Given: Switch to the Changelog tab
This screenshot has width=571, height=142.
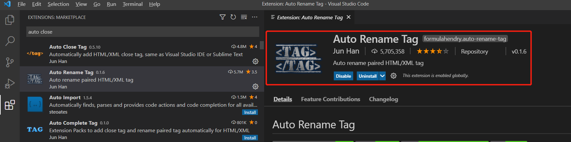Looking at the screenshot, I should (x=383, y=99).
